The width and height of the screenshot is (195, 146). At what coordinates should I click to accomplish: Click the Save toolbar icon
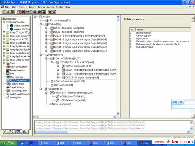point(12,12)
